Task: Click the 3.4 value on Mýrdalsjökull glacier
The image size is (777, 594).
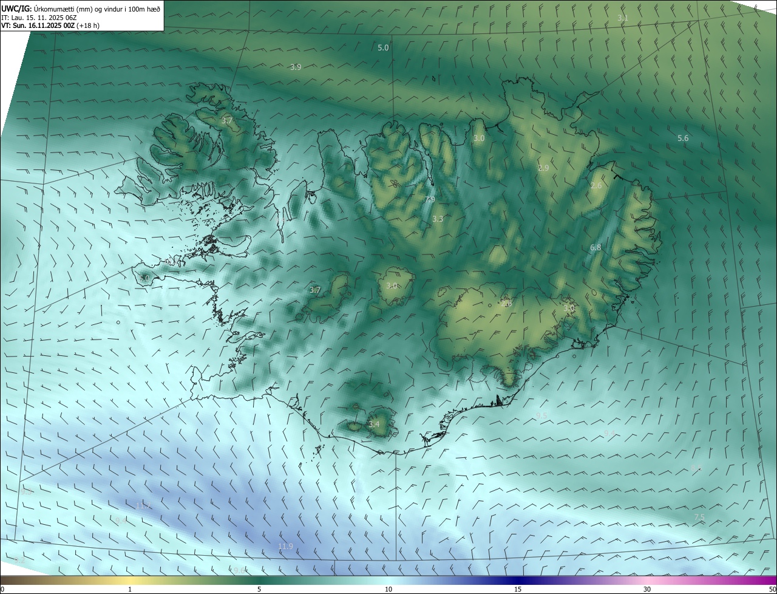Action: (x=374, y=424)
